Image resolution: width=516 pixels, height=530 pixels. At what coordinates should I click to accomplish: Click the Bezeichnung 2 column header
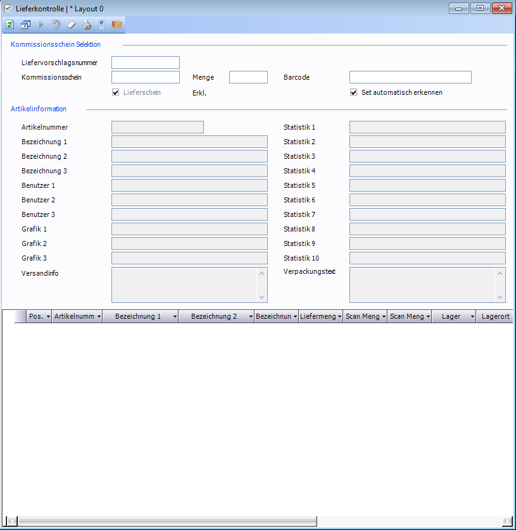coord(213,317)
